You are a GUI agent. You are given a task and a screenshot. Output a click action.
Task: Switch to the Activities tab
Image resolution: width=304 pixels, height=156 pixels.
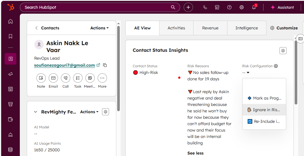point(176,28)
